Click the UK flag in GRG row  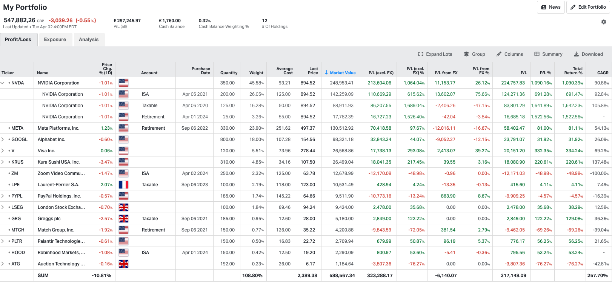(123, 219)
